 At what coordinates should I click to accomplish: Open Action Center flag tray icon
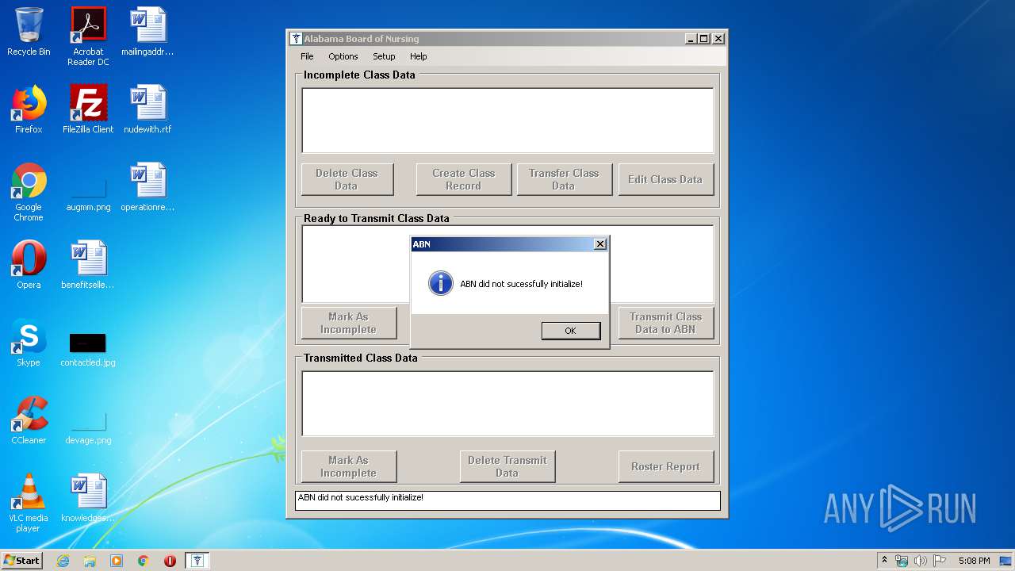coord(940,561)
